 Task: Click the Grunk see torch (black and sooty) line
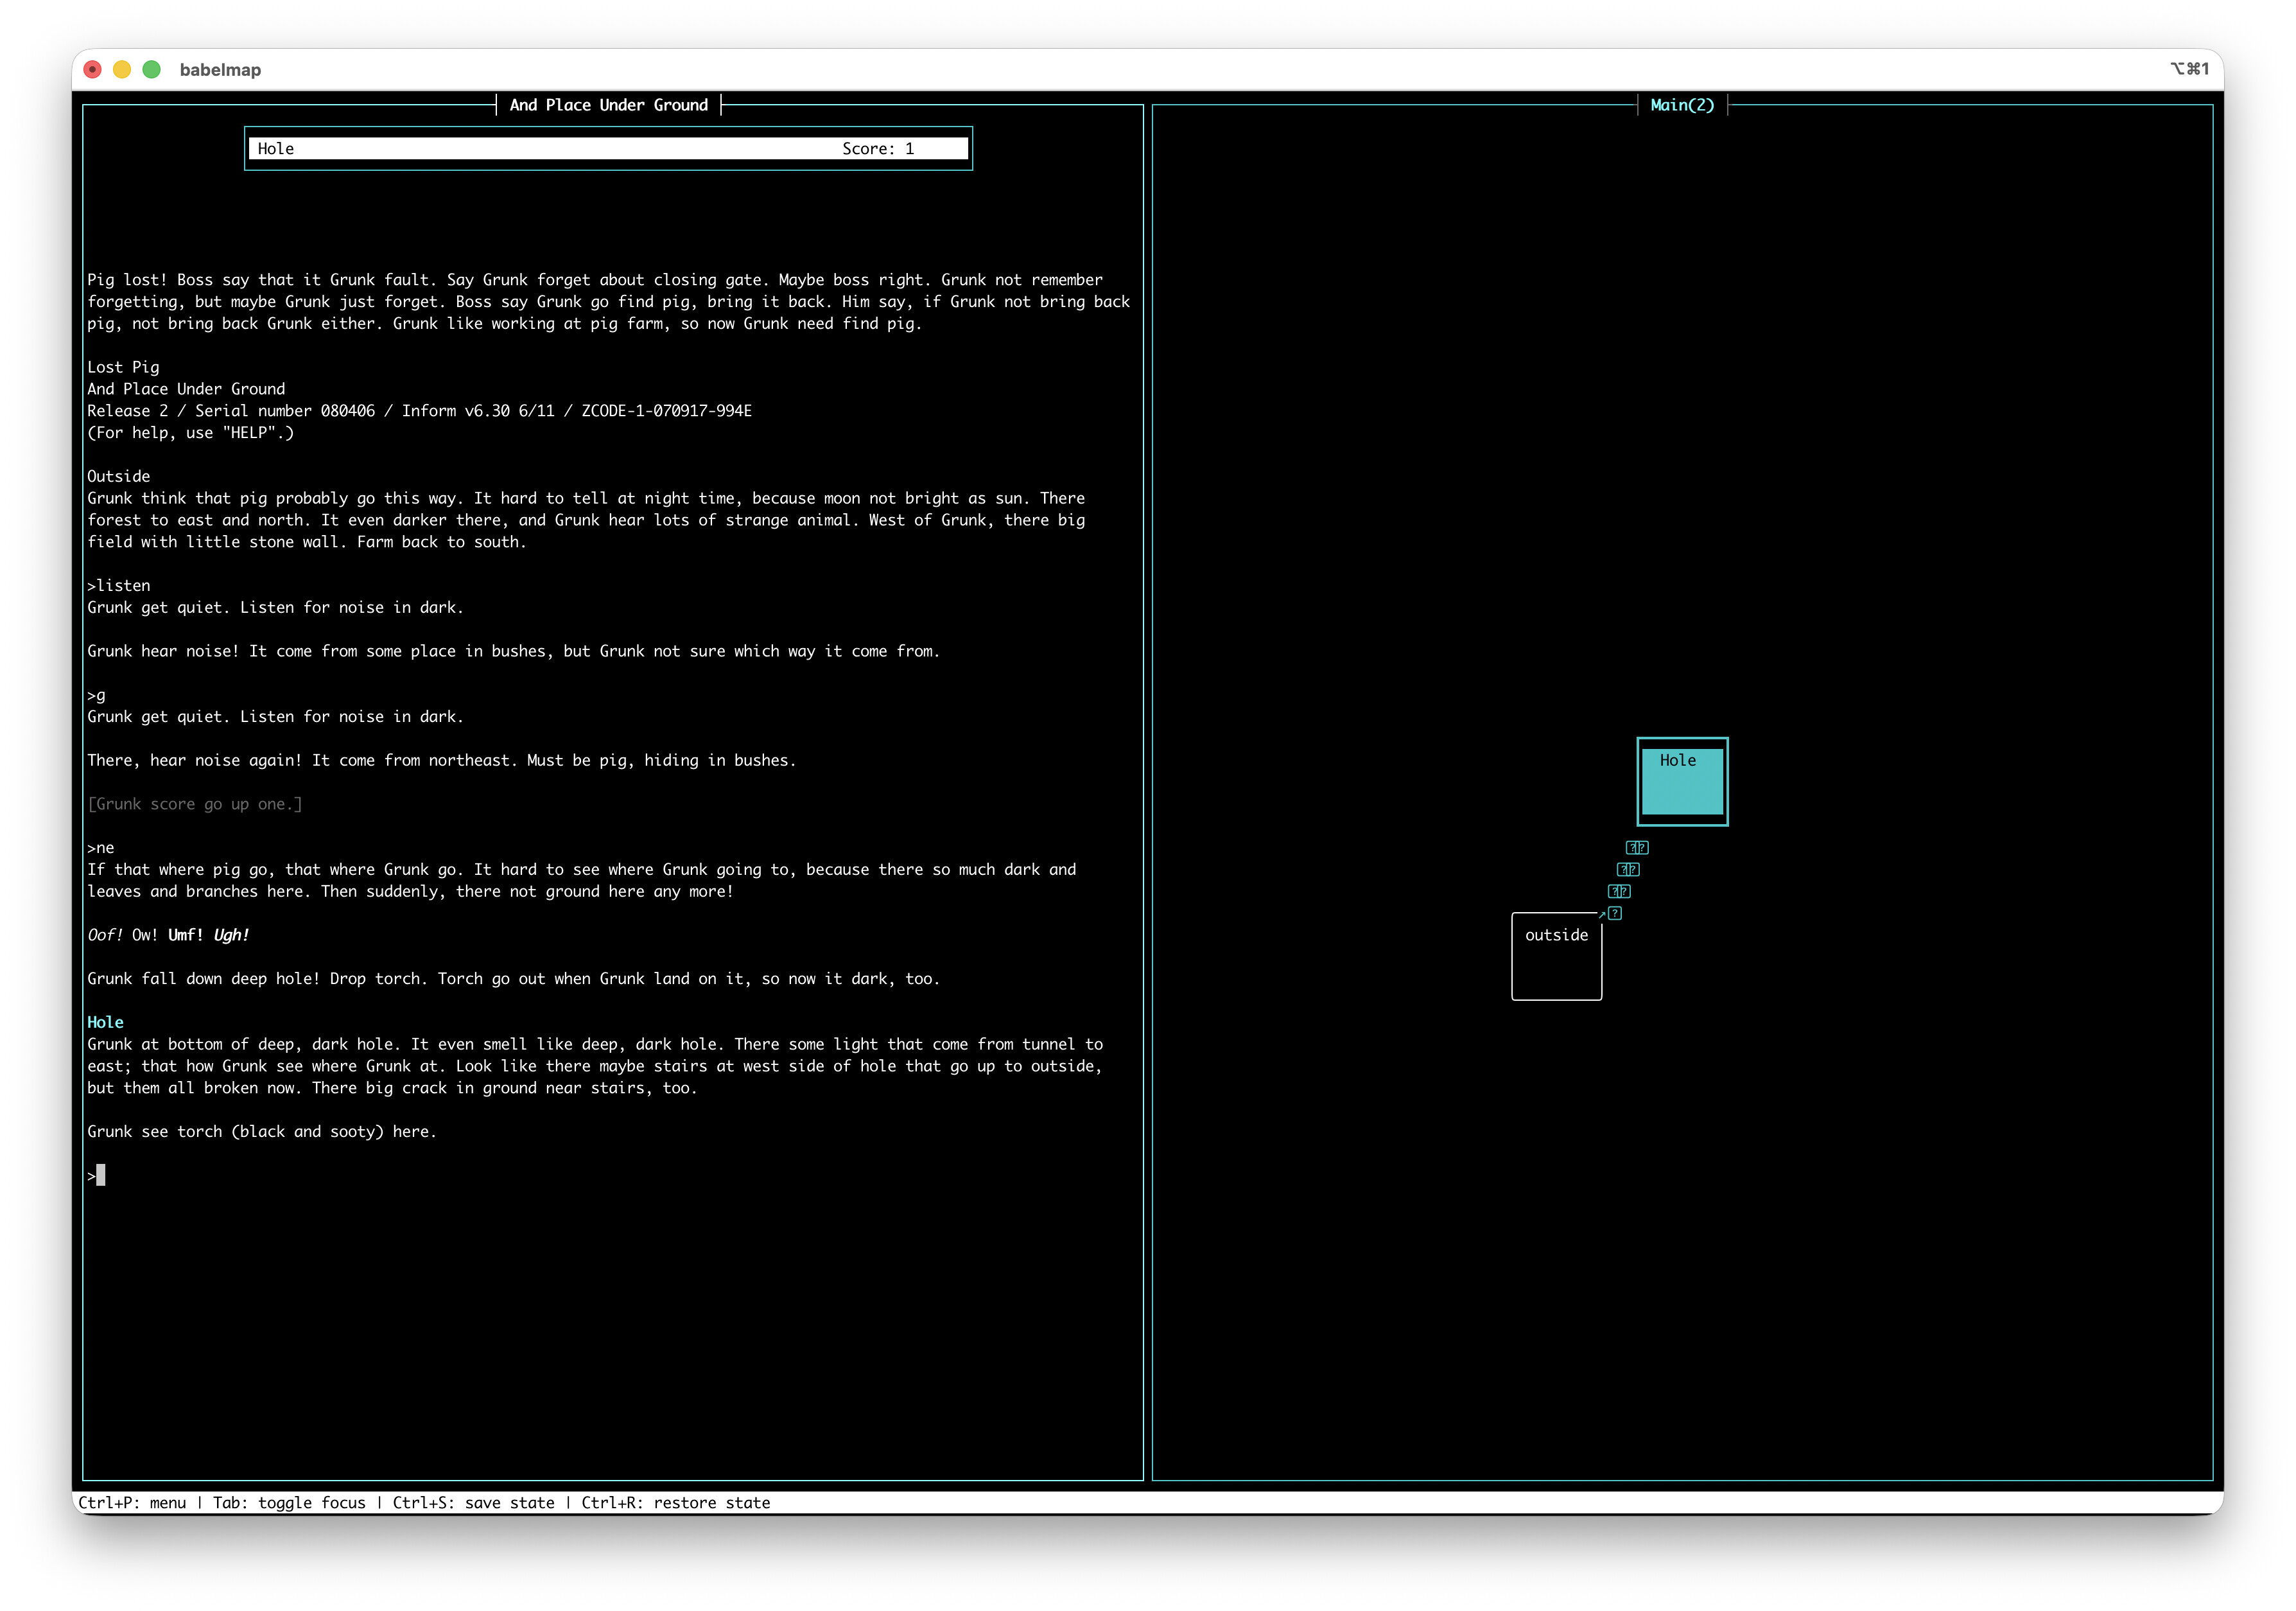point(262,1132)
